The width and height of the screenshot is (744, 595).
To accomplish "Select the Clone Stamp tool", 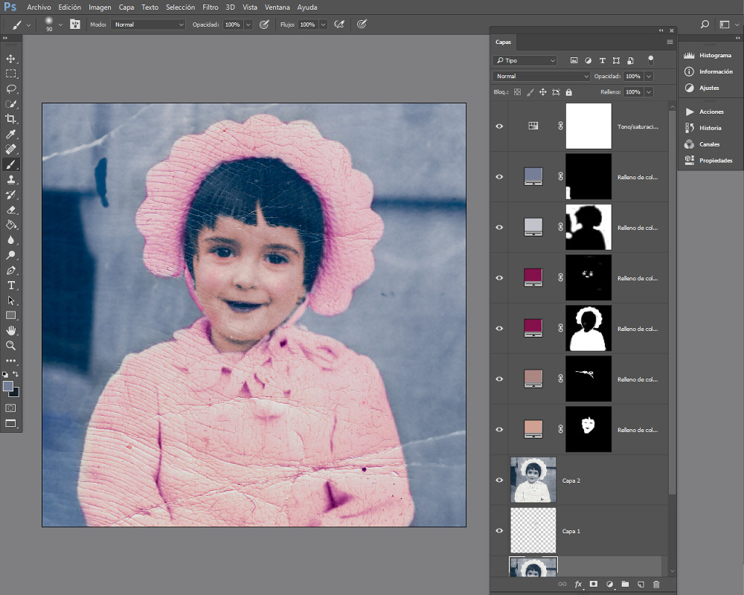I will click(x=11, y=179).
